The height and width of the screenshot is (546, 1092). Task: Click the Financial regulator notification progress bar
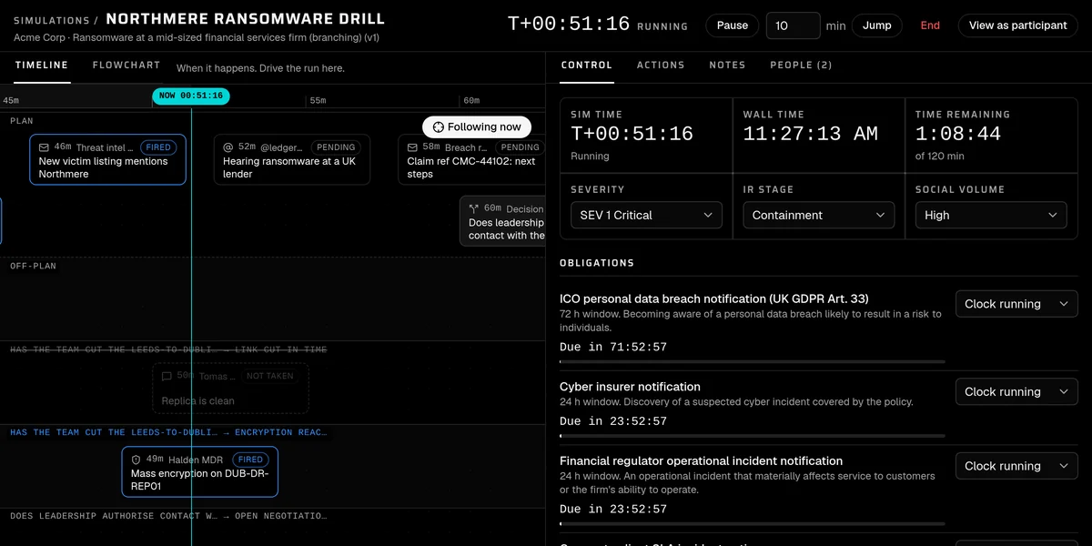tap(753, 524)
